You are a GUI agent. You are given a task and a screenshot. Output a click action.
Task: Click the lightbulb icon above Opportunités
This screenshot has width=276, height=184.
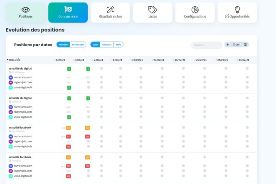237,10
